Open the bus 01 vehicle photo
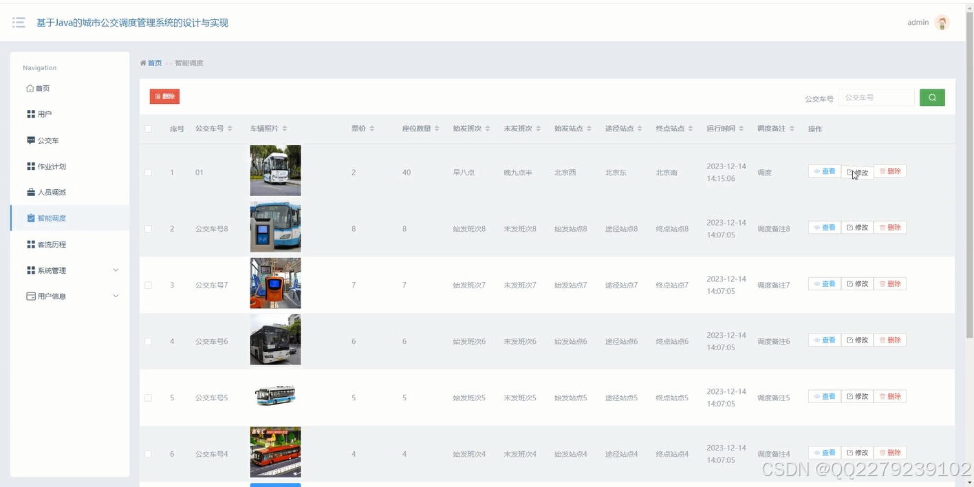The width and height of the screenshot is (974, 487). [x=275, y=171]
